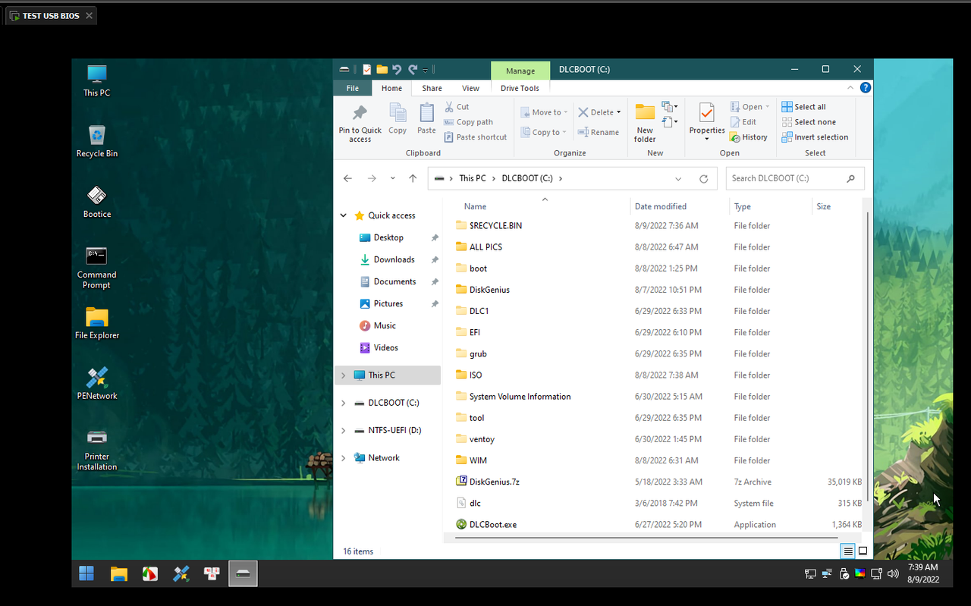
Task: Select the DiskGenius.7z archive
Action: (x=494, y=482)
